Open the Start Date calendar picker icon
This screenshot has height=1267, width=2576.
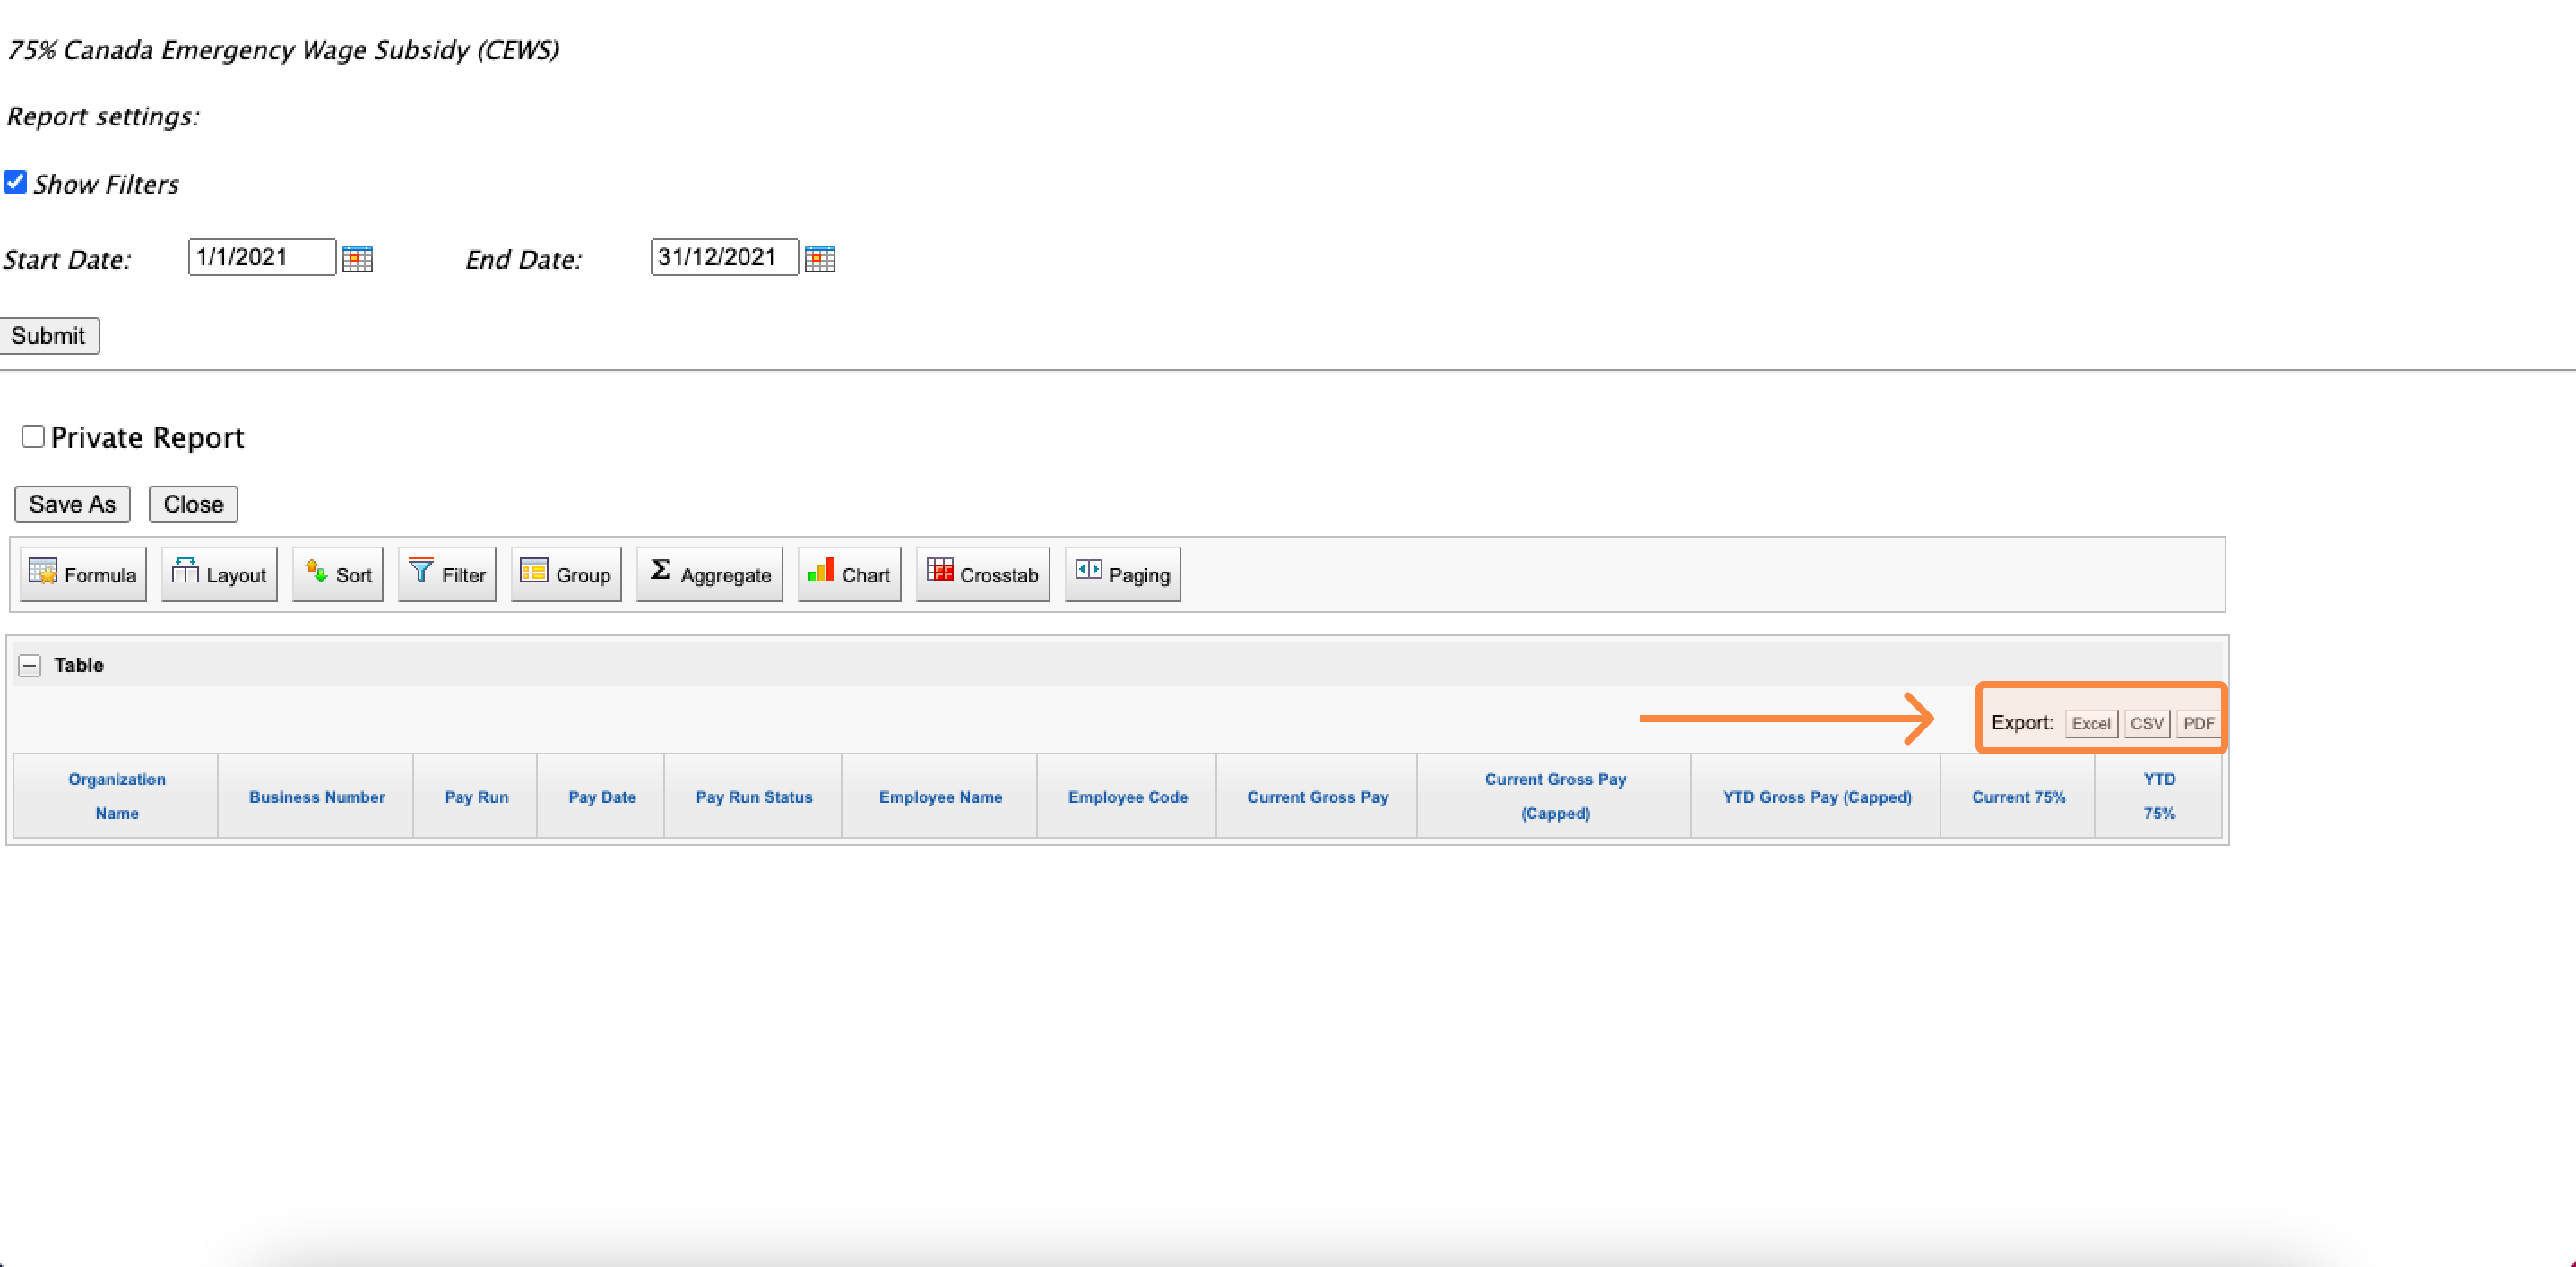pos(357,258)
